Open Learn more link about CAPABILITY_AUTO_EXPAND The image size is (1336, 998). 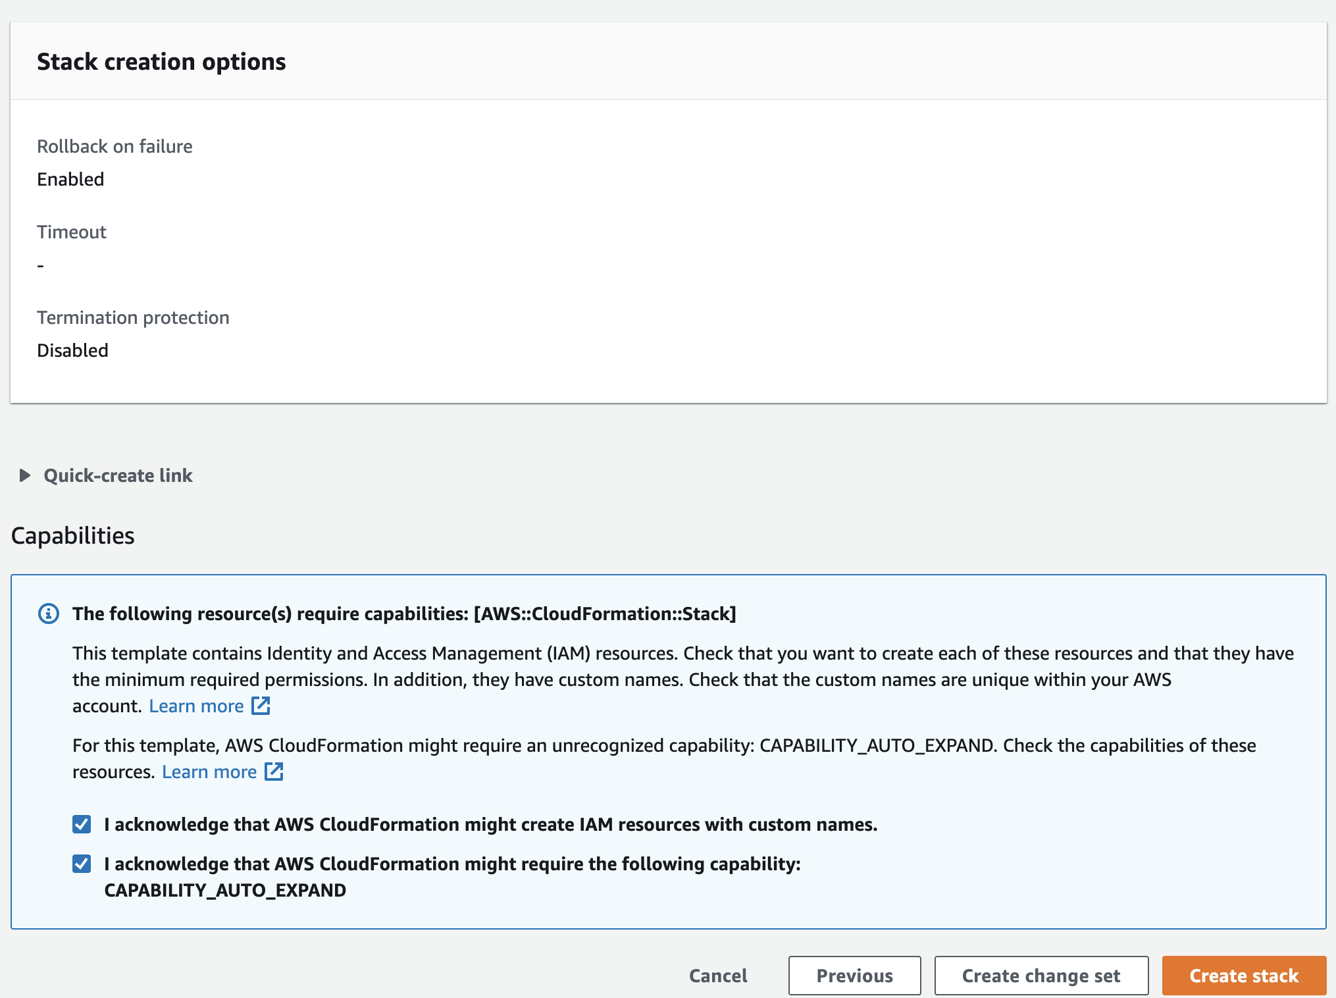(x=209, y=772)
